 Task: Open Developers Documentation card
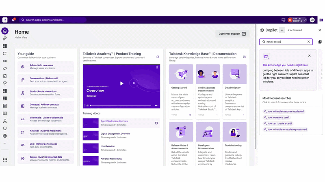click(208, 144)
